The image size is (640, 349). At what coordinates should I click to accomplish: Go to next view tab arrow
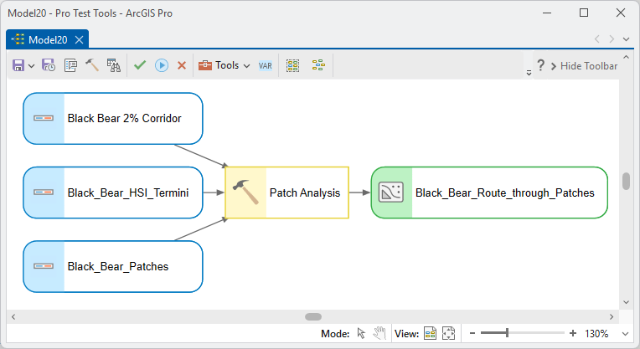pyautogui.click(x=612, y=39)
